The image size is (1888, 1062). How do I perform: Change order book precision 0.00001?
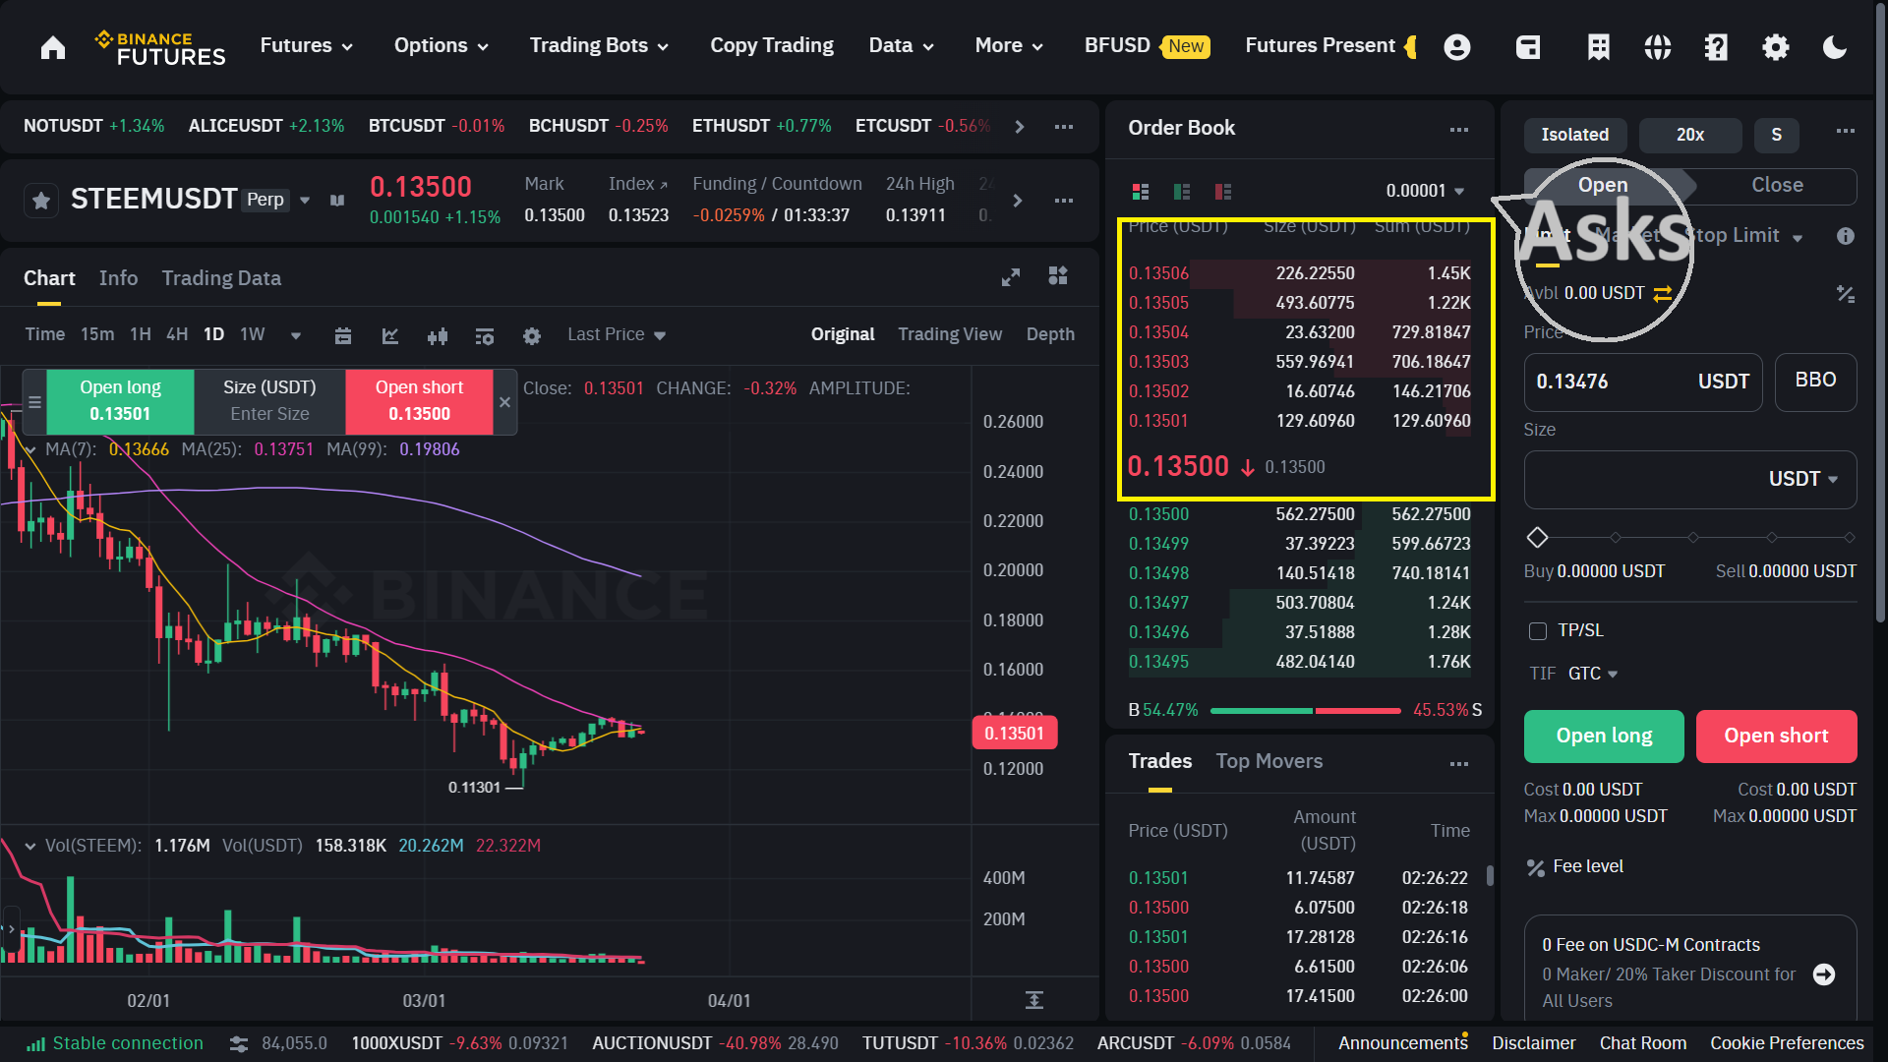[1426, 191]
